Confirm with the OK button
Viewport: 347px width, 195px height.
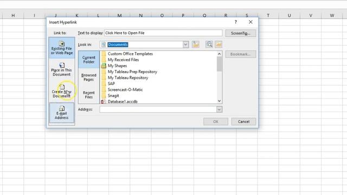coord(216,121)
